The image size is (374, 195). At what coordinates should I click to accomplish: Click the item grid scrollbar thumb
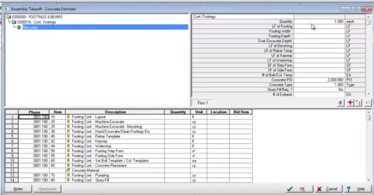pos(368,118)
